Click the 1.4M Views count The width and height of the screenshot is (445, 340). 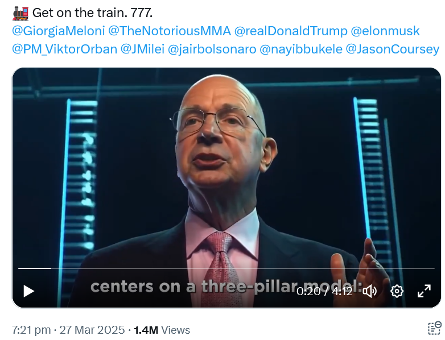162,330
